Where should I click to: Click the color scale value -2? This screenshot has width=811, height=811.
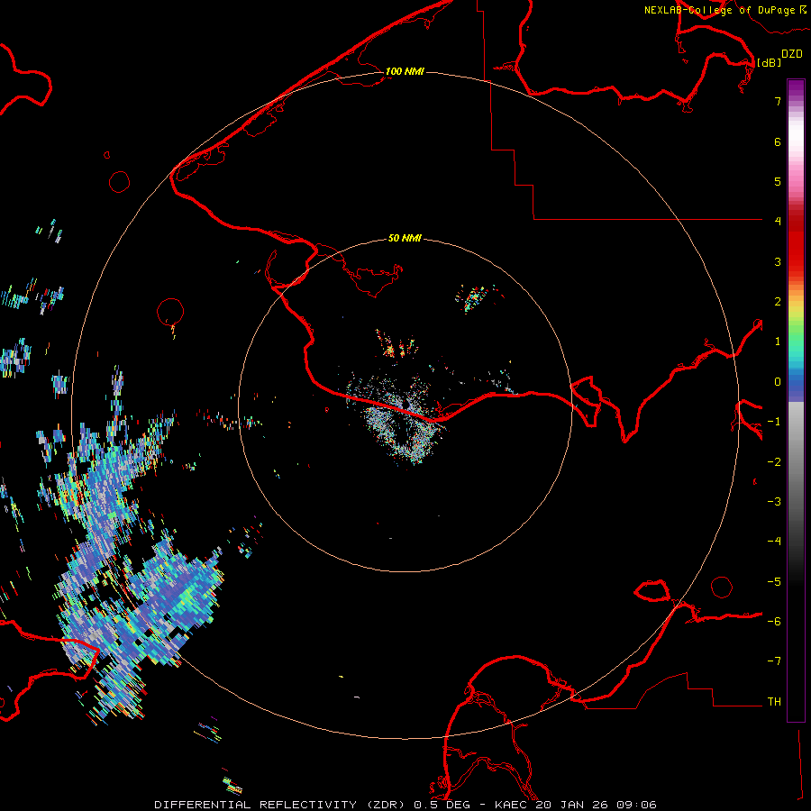[x=774, y=462]
